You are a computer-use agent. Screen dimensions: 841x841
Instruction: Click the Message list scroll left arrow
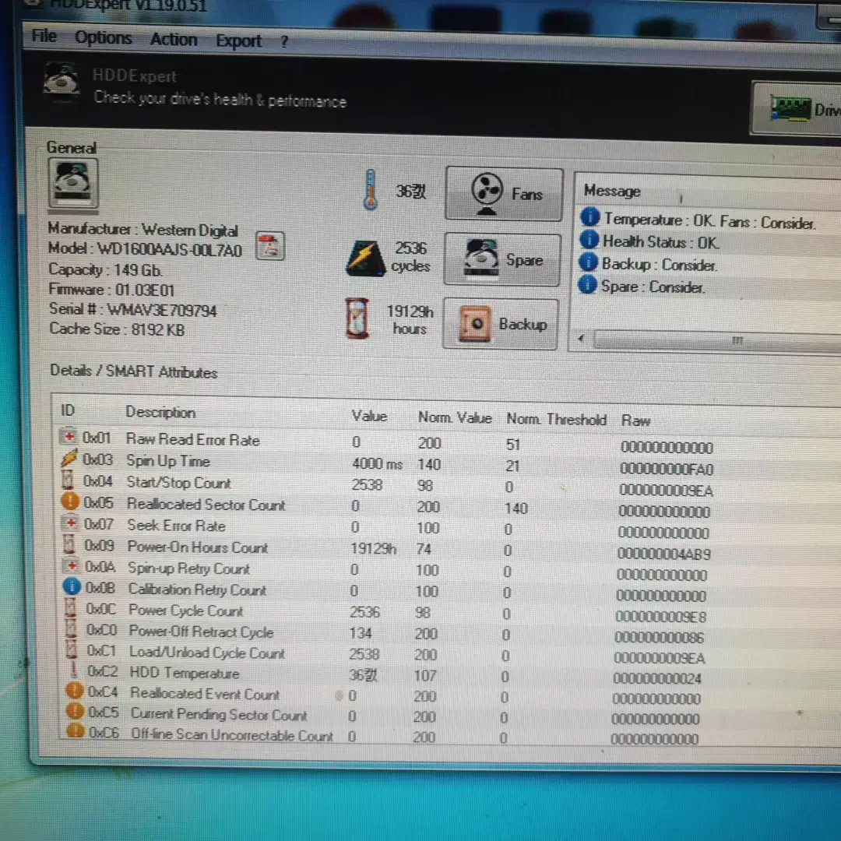point(581,338)
